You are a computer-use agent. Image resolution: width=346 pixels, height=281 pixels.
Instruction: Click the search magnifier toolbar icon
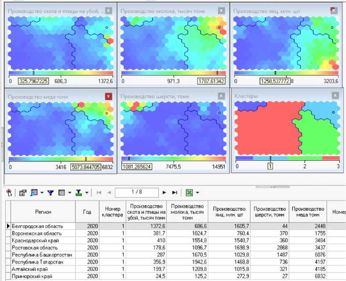click(34, 192)
